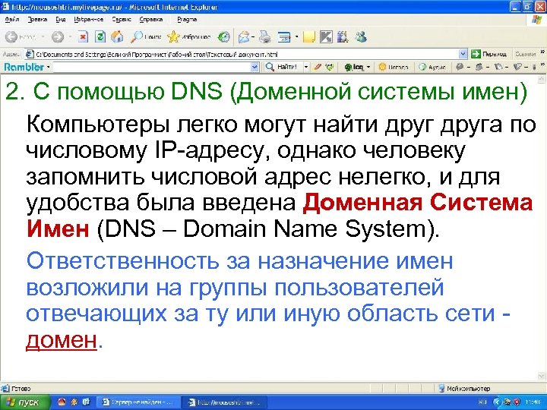Open Rambler search field dropdown arrow
The width and height of the screenshot is (547, 410).
pos(255,67)
